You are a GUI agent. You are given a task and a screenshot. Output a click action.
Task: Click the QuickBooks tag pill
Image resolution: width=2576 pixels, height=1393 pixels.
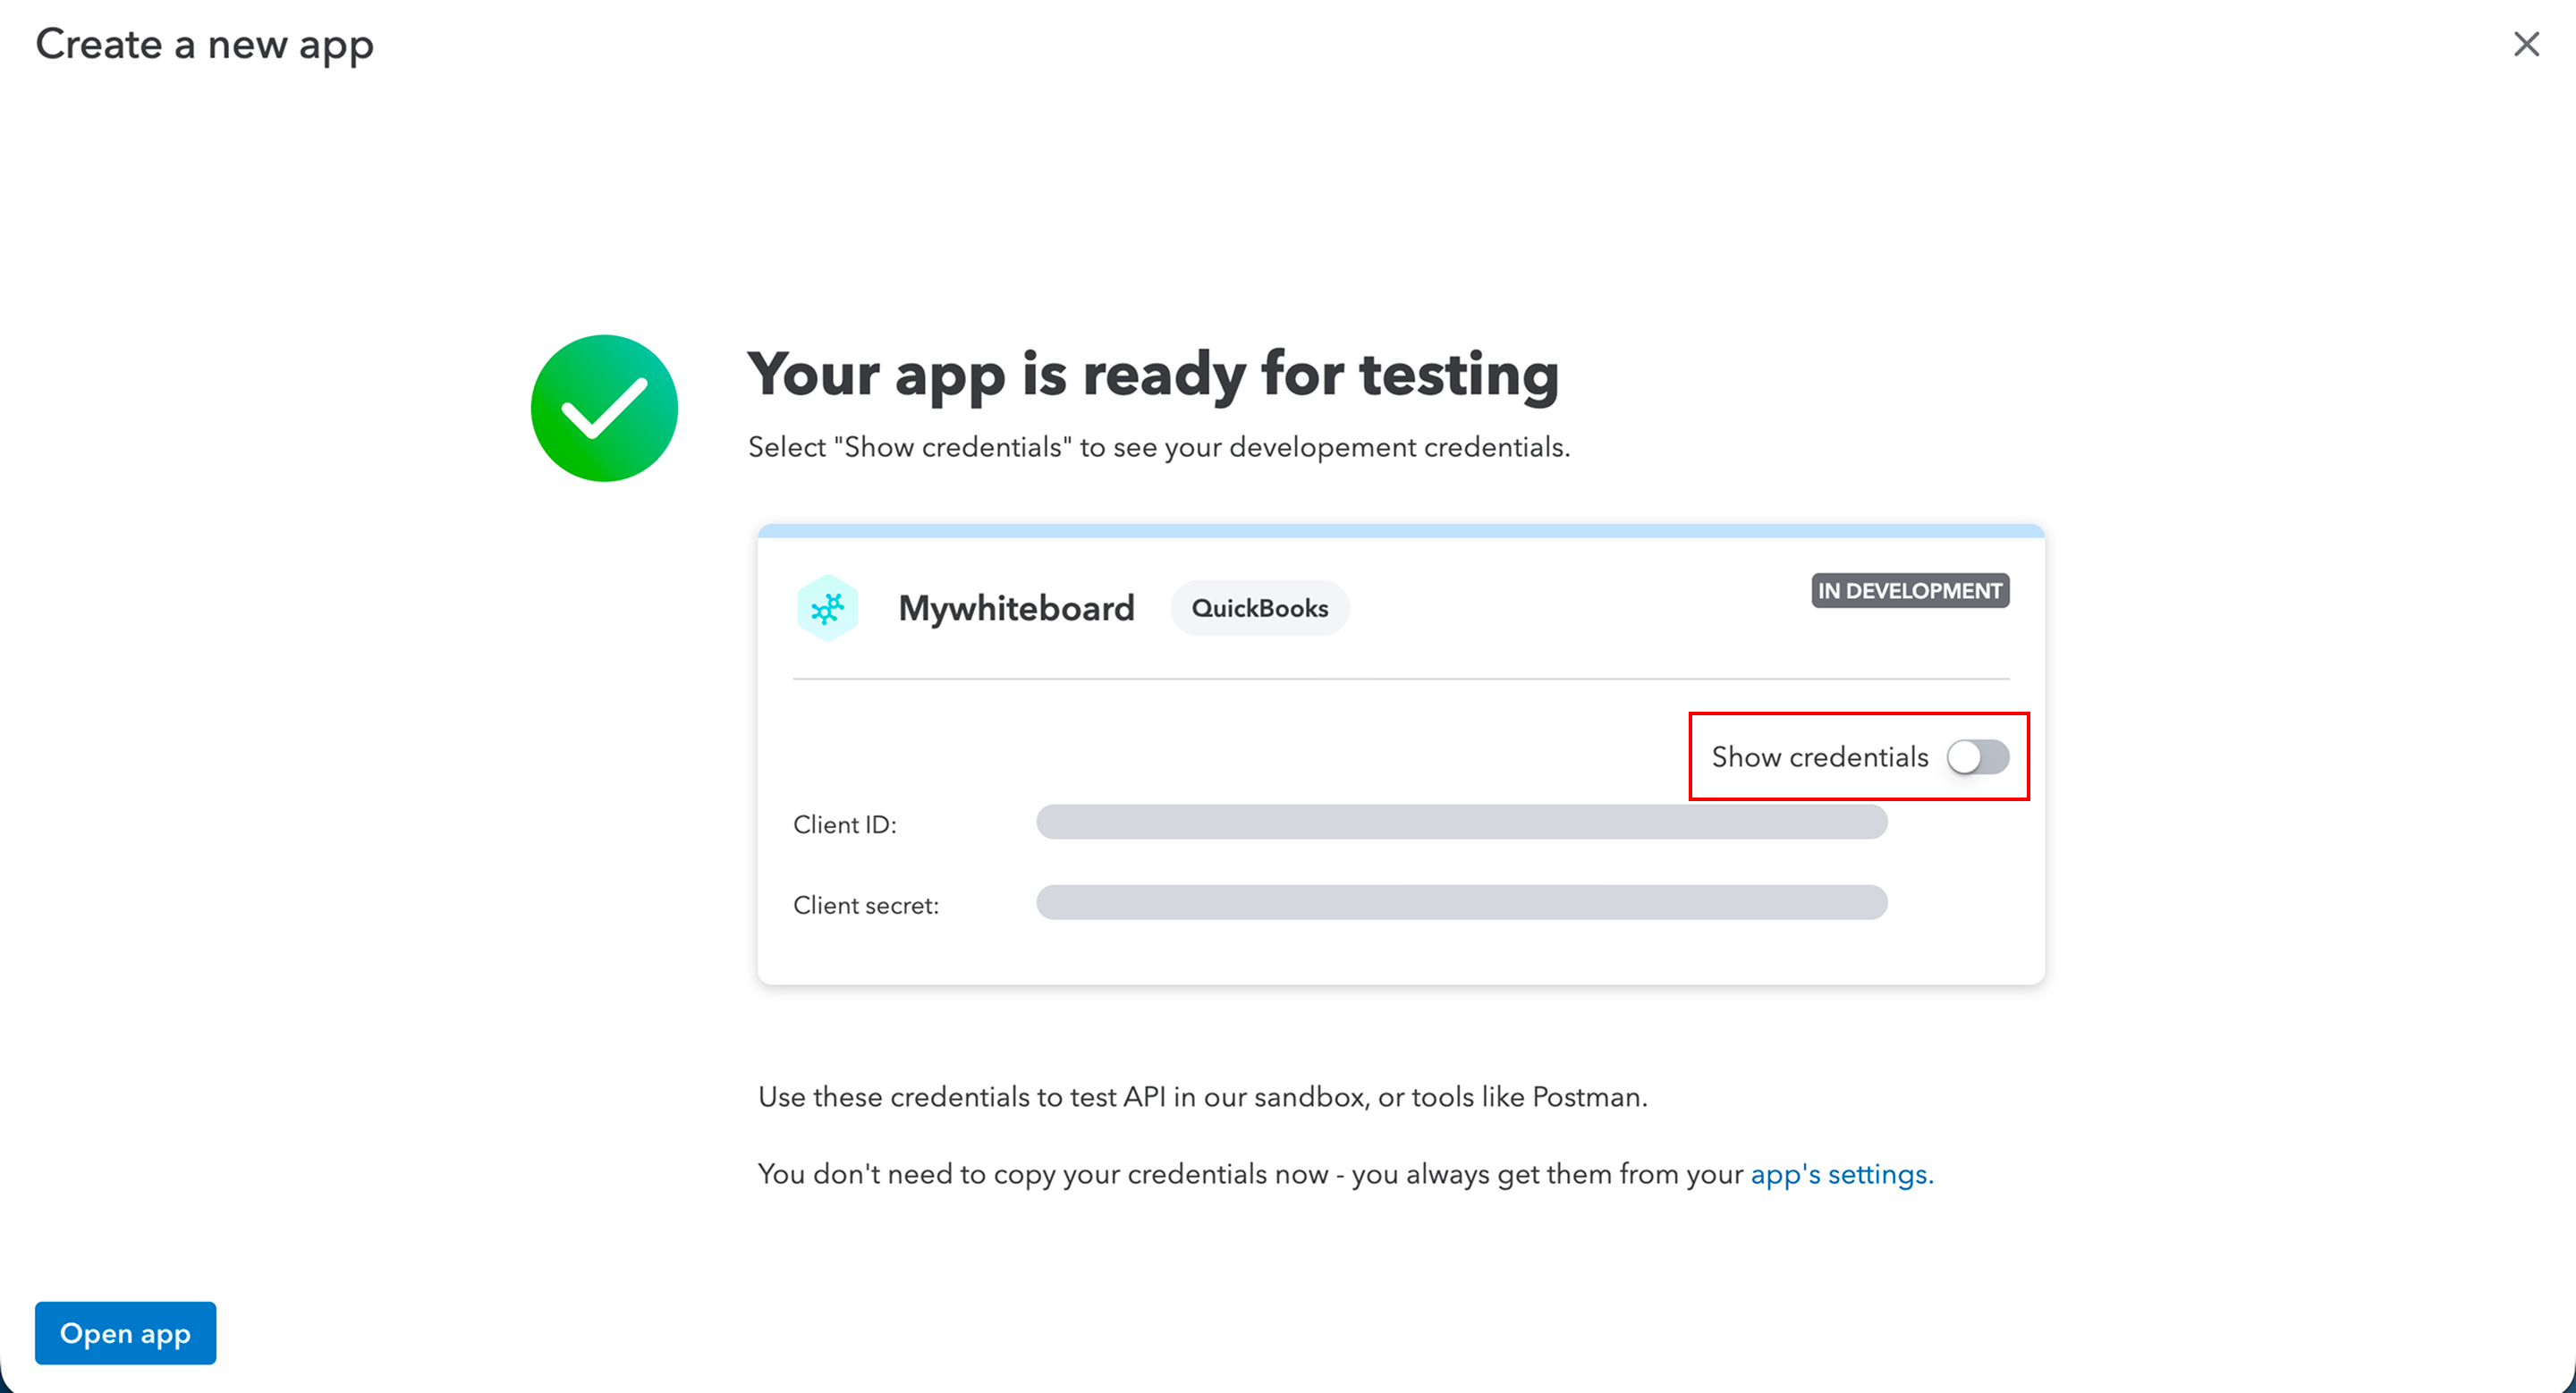click(1259, 608)
